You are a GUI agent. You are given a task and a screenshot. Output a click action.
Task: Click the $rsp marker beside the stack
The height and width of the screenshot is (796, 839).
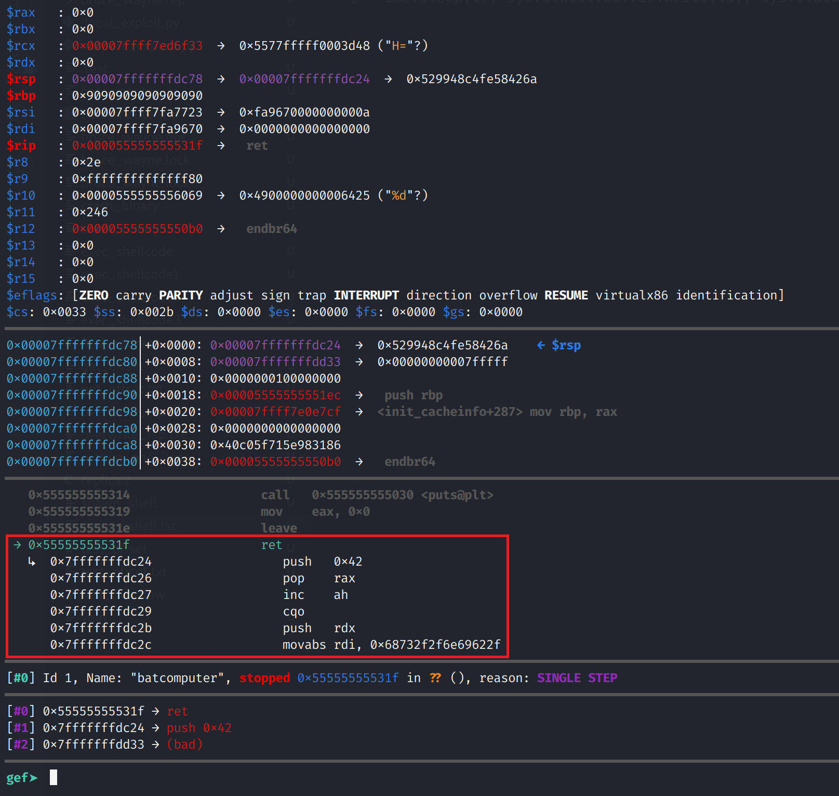559,345
